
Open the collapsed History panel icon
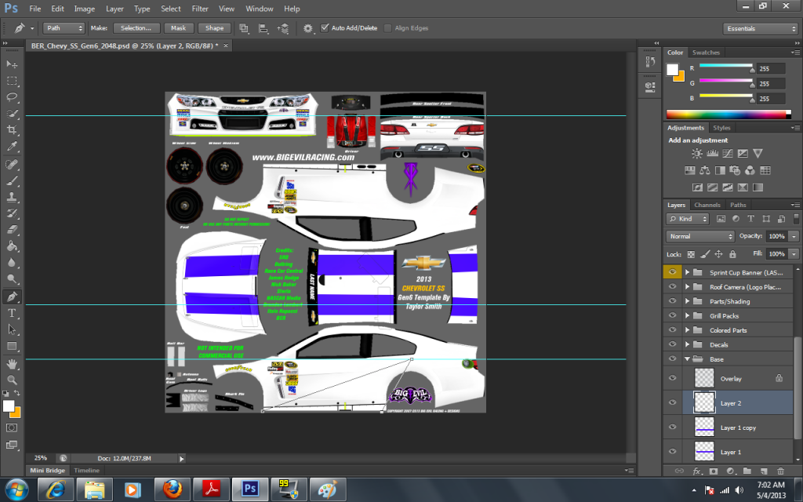click(650, 61)
